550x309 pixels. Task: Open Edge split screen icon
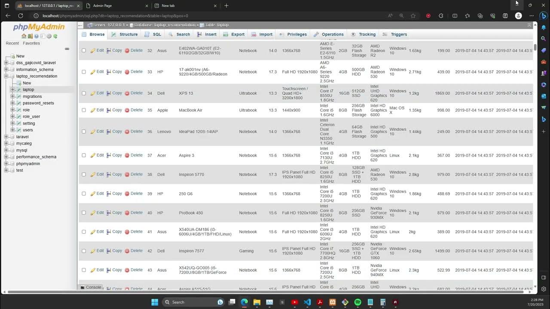tap(455, 15)
